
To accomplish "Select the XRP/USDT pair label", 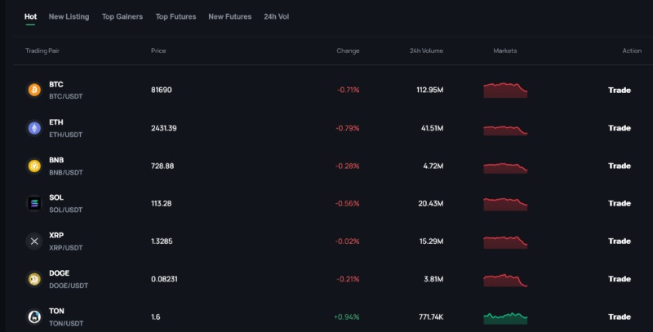I will click(66, 248).
